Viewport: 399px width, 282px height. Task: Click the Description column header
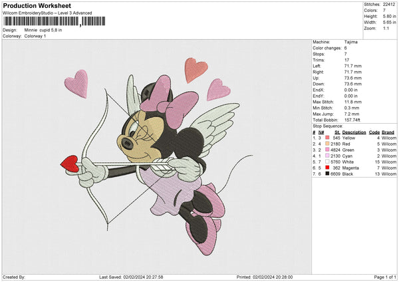point(354,132)
